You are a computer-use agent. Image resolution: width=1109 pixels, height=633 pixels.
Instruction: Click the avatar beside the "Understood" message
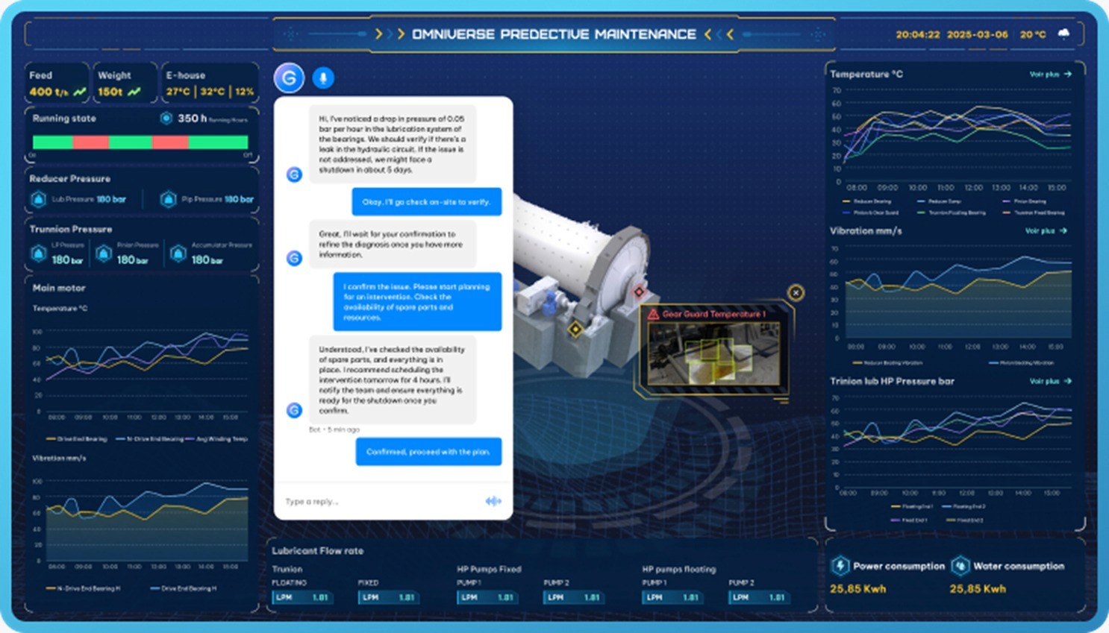pos(294,410)
